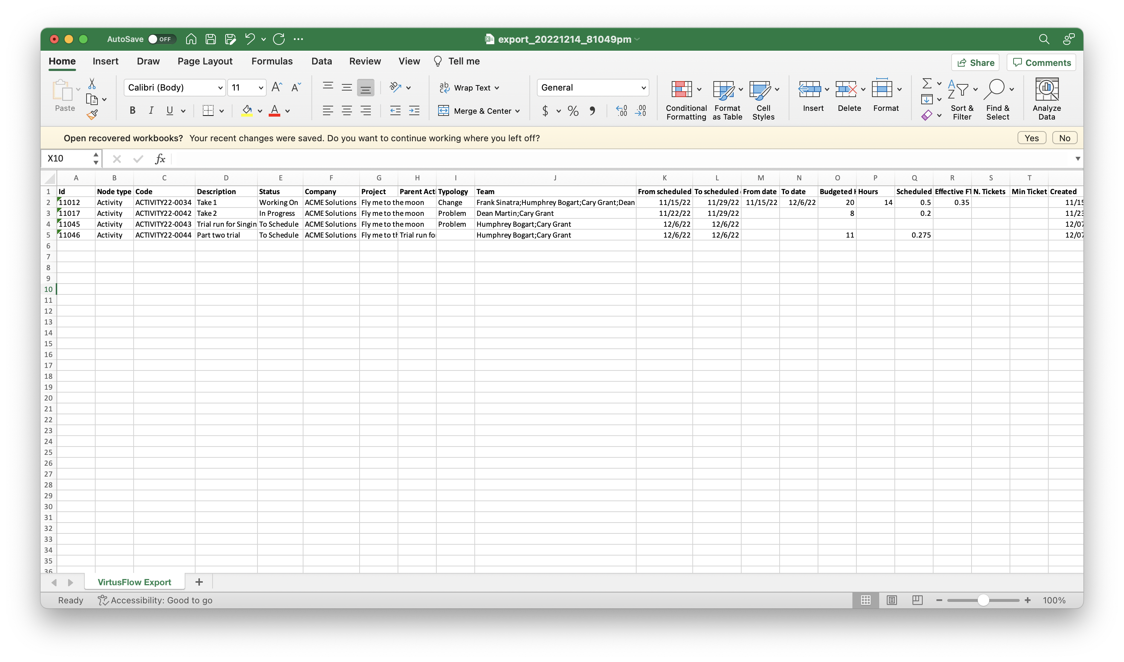Click the insert function fx icon
Image resolution: width=1124 pixels, height=662 pixels.
[160, 158]
